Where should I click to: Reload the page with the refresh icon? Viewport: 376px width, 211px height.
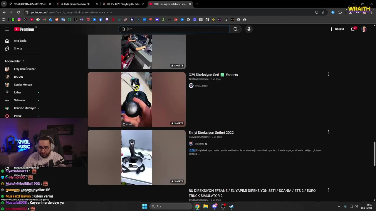click(x=18, y=12)
